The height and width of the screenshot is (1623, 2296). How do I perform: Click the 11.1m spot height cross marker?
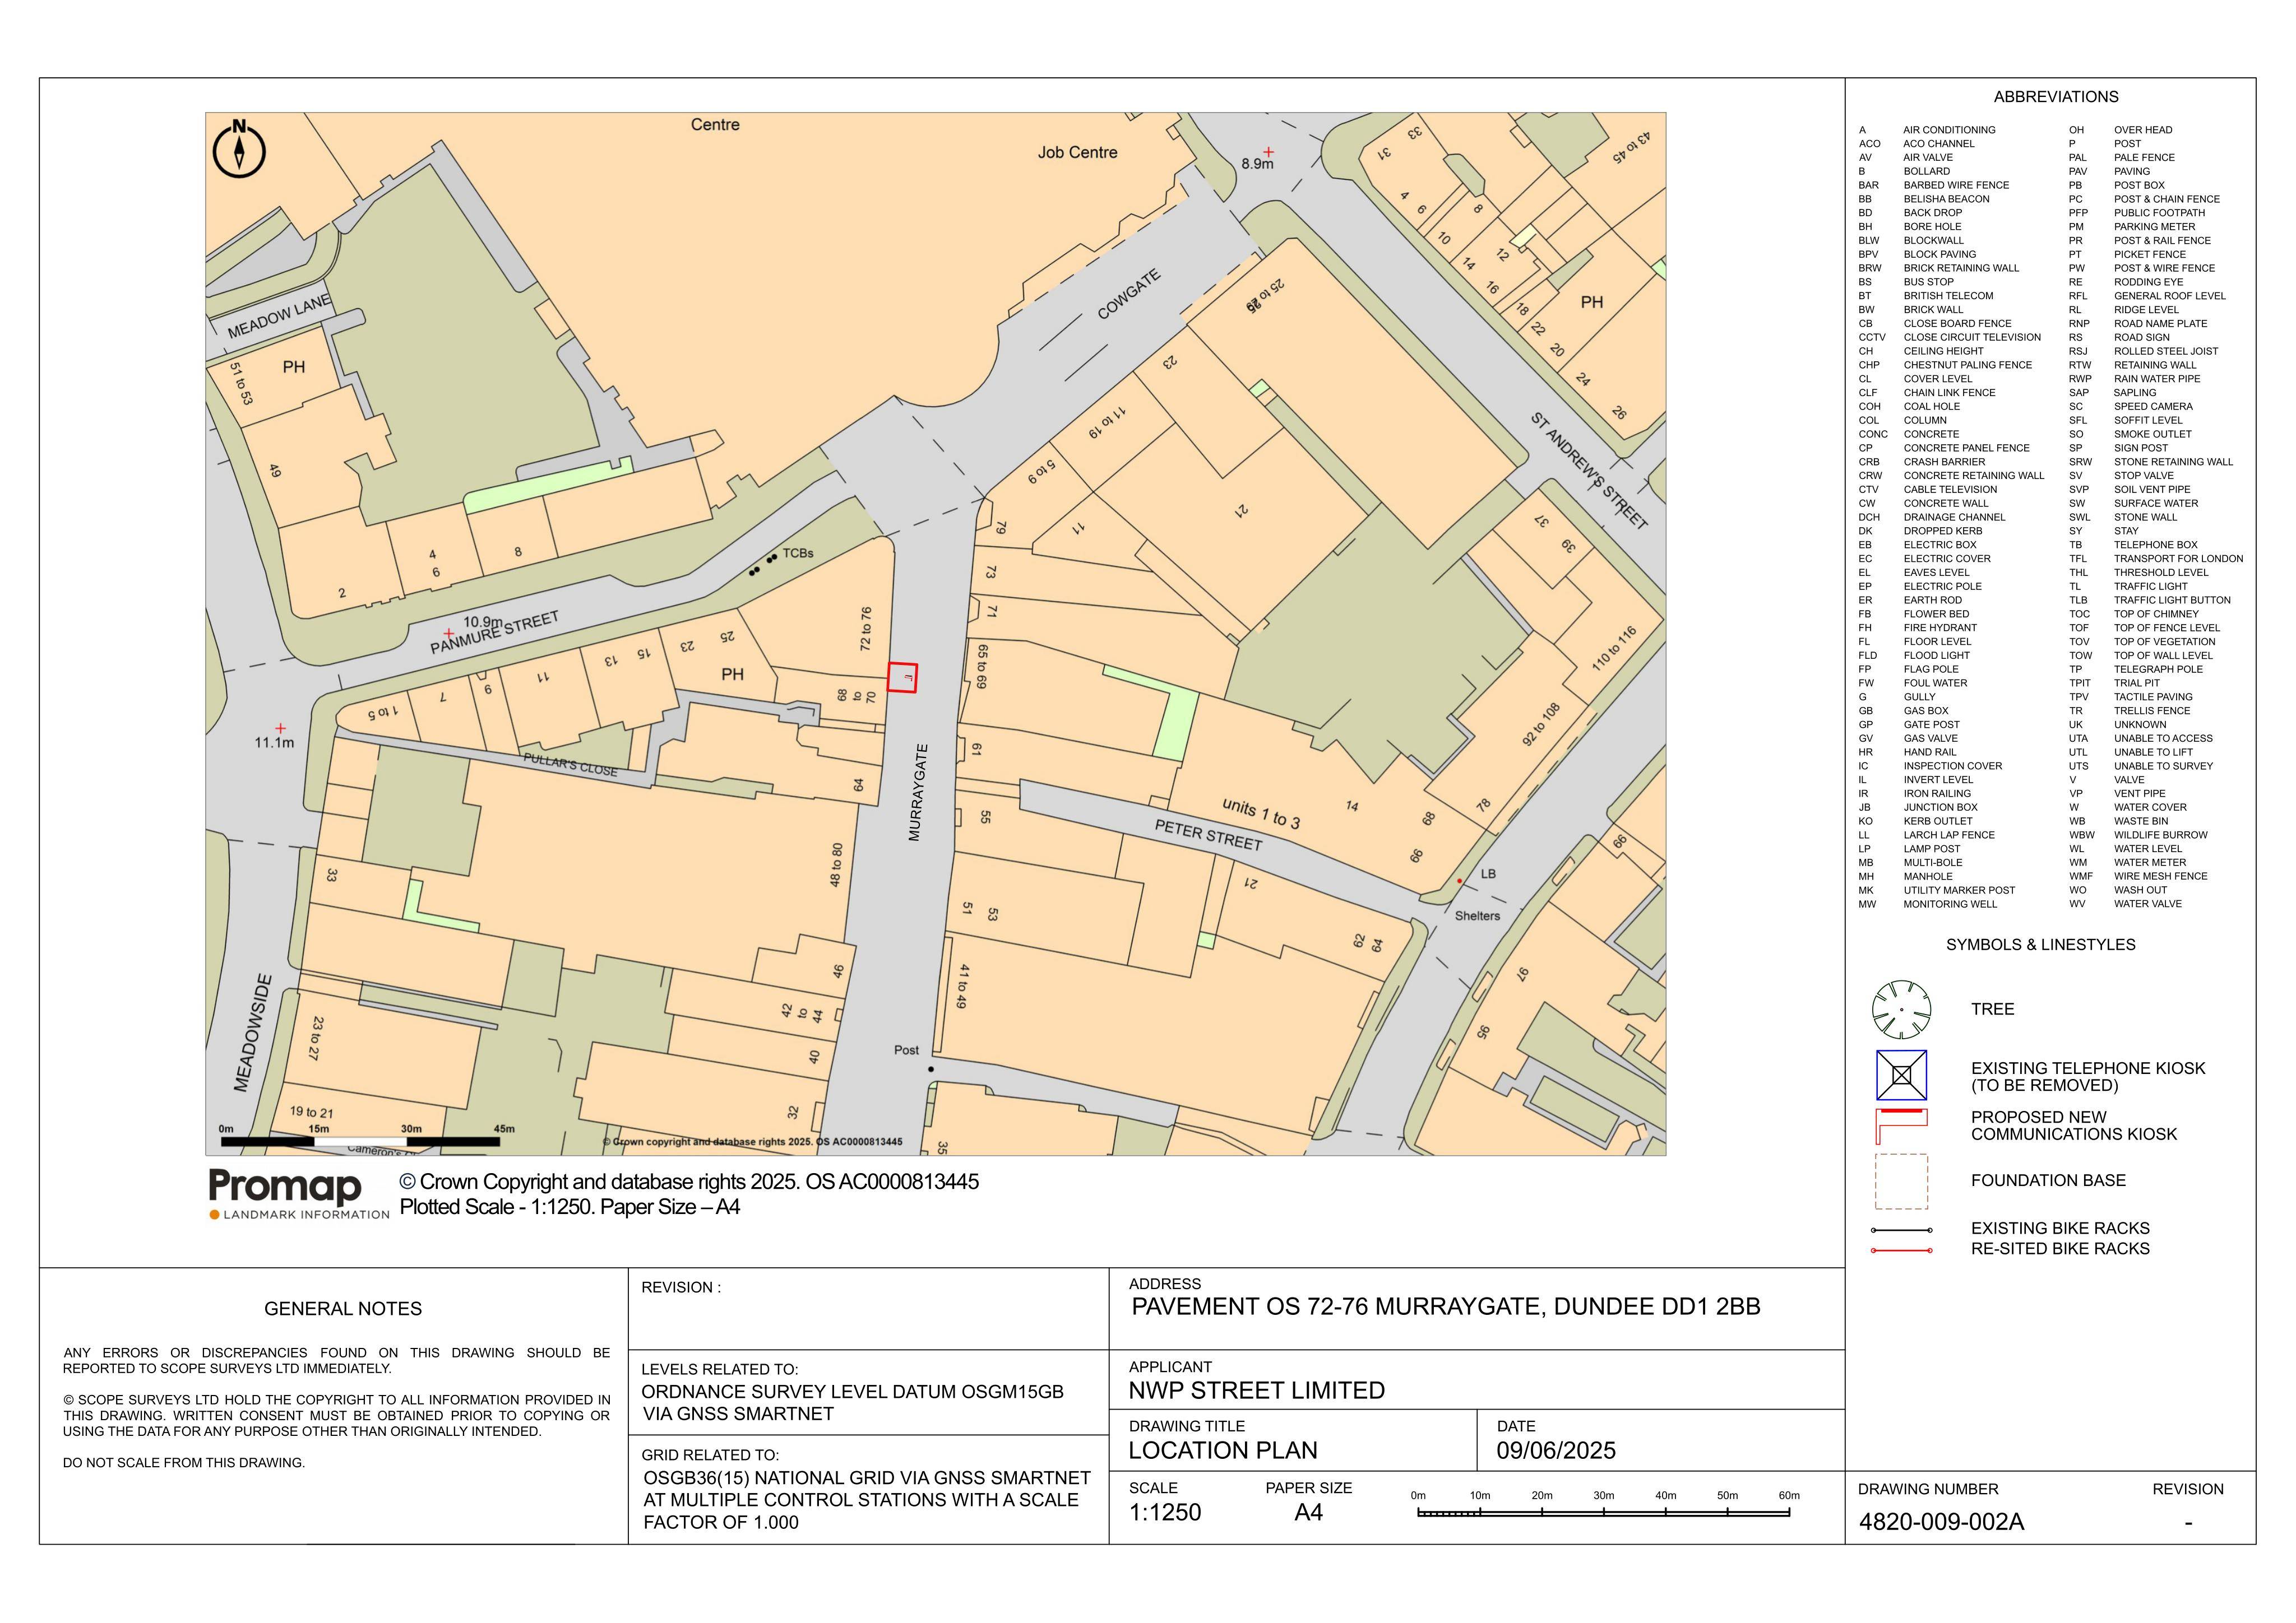[280, 728]
